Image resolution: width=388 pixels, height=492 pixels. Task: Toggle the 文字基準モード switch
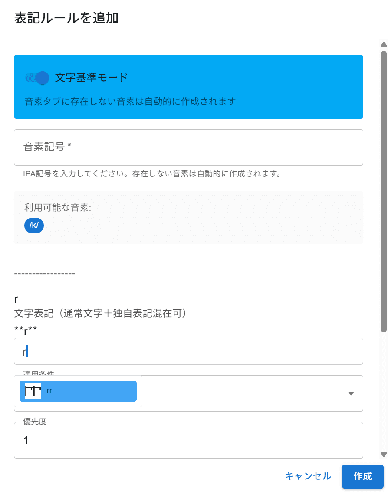(x=37, y=78)
